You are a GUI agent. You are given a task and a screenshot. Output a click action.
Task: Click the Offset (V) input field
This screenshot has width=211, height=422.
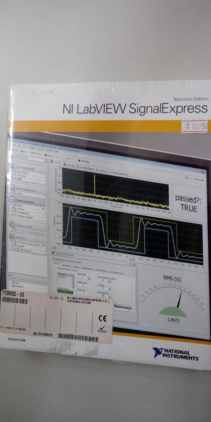click(83, 294)
